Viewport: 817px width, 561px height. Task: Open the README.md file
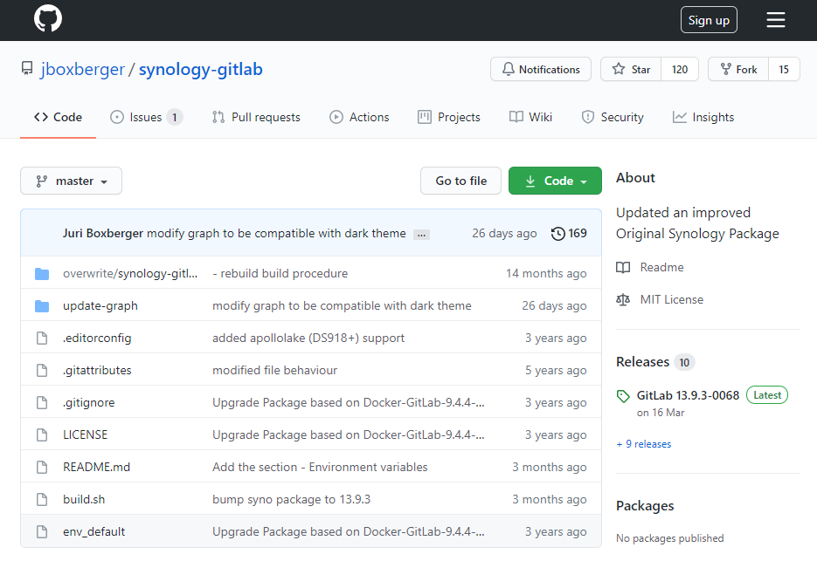pos(96,468)
